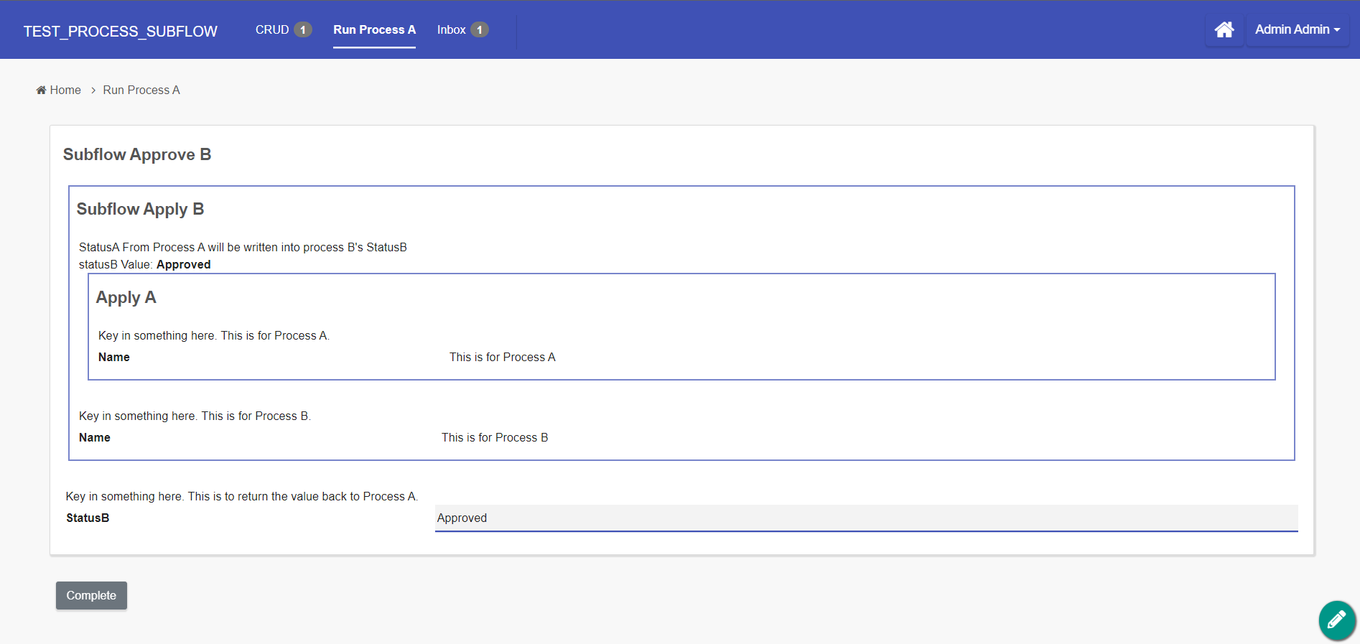
Task: Click the Inbox notification badge
Action: (x=480, y=29)
